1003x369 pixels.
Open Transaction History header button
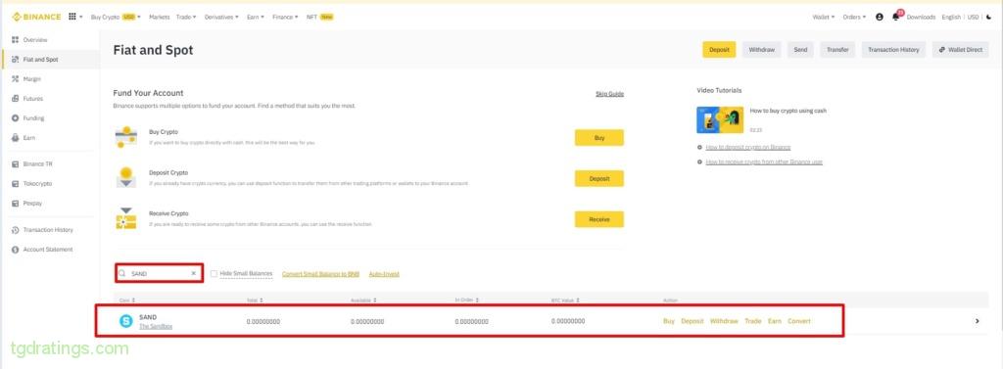(x=893, y=50)
